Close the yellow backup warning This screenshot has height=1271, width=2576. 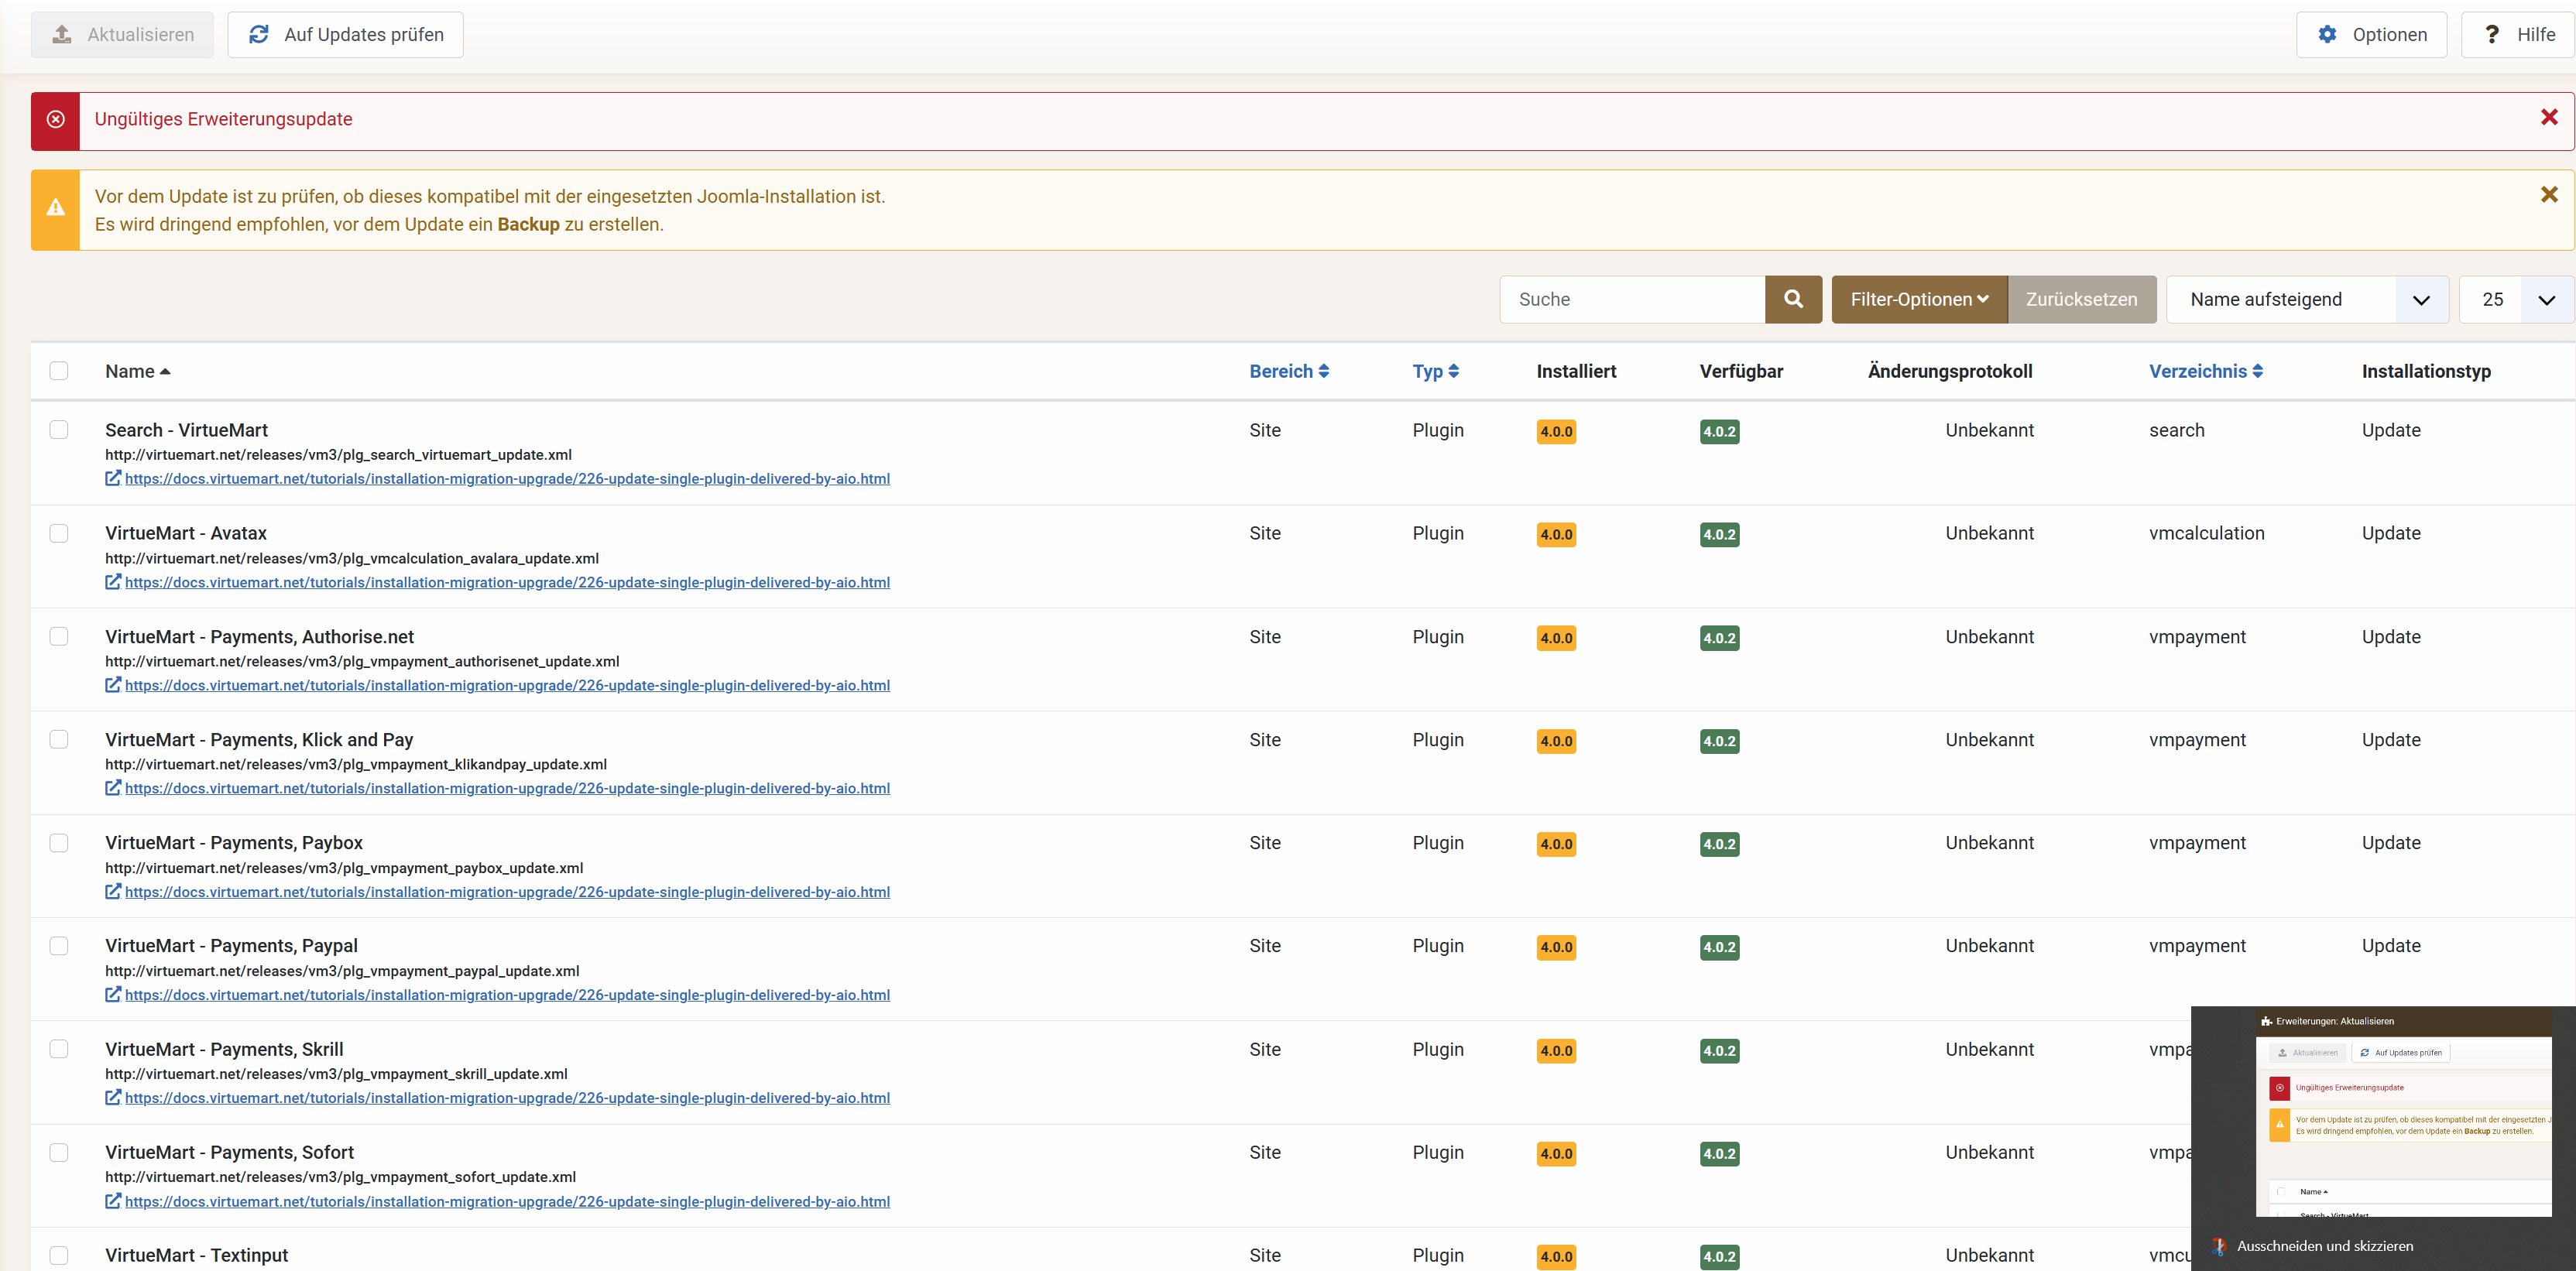click(x=2549, y=195)
